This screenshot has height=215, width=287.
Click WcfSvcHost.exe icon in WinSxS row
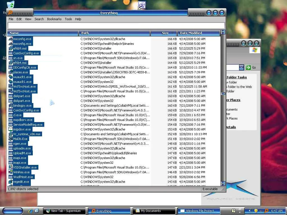10,87
